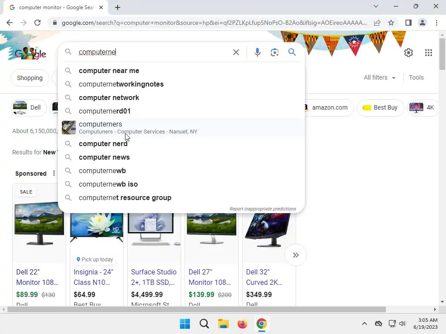The image size is (446, 334).
Task: View site information lock icon
Action: click(x=54, y=23)
